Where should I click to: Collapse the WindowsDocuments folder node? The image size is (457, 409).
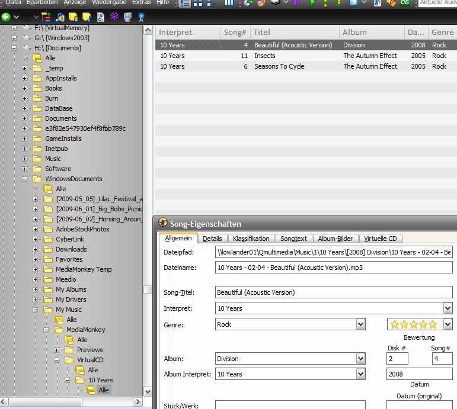(x=25, y=179)
